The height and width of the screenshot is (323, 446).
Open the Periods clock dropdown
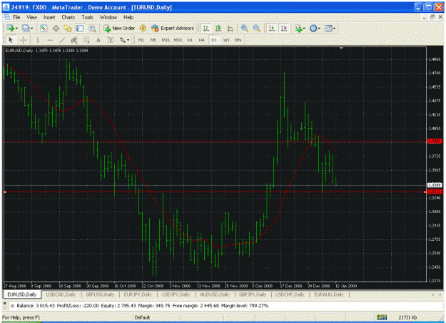(x=315, y=28)
